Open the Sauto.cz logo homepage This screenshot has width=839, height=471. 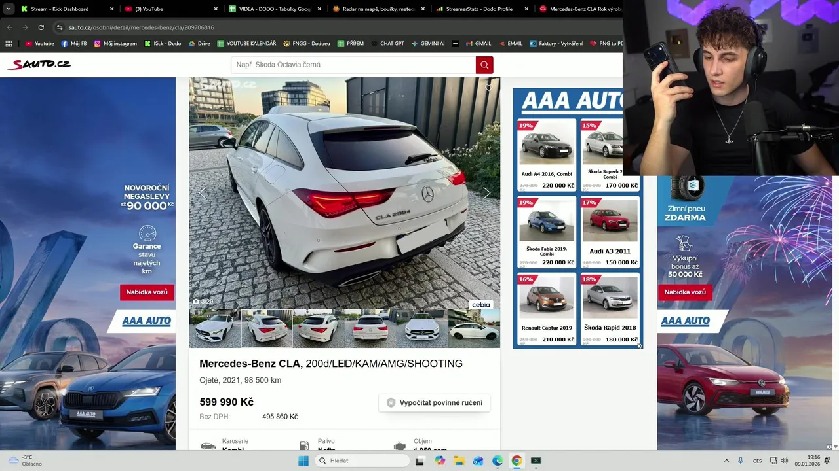[x=39, y=64]
